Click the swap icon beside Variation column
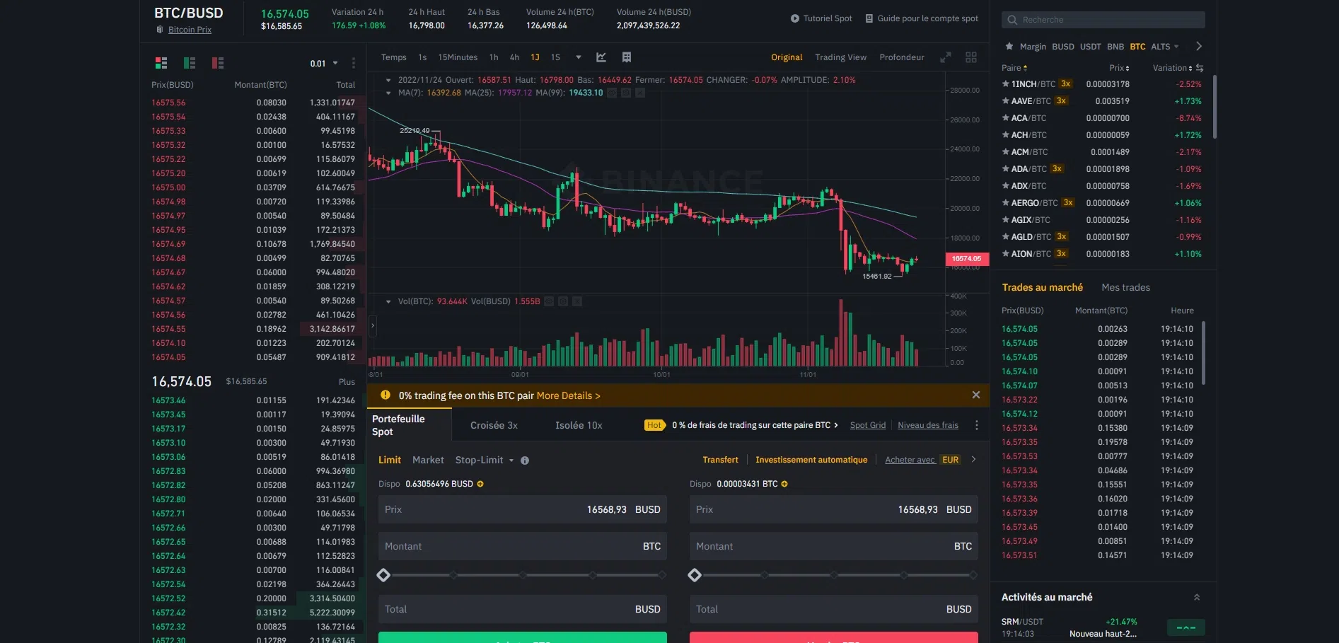The width and height of the screenshot is (1339, 643). coord(1200,68)
